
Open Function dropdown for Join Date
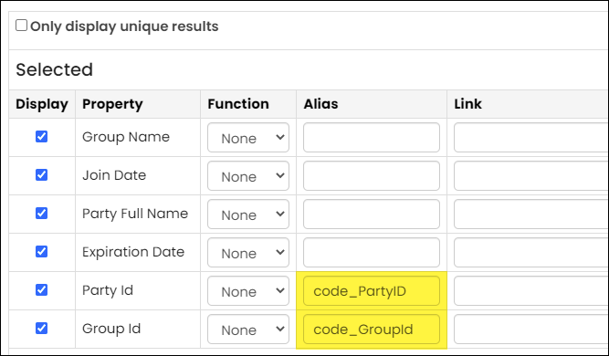click(x=248, y=176)
